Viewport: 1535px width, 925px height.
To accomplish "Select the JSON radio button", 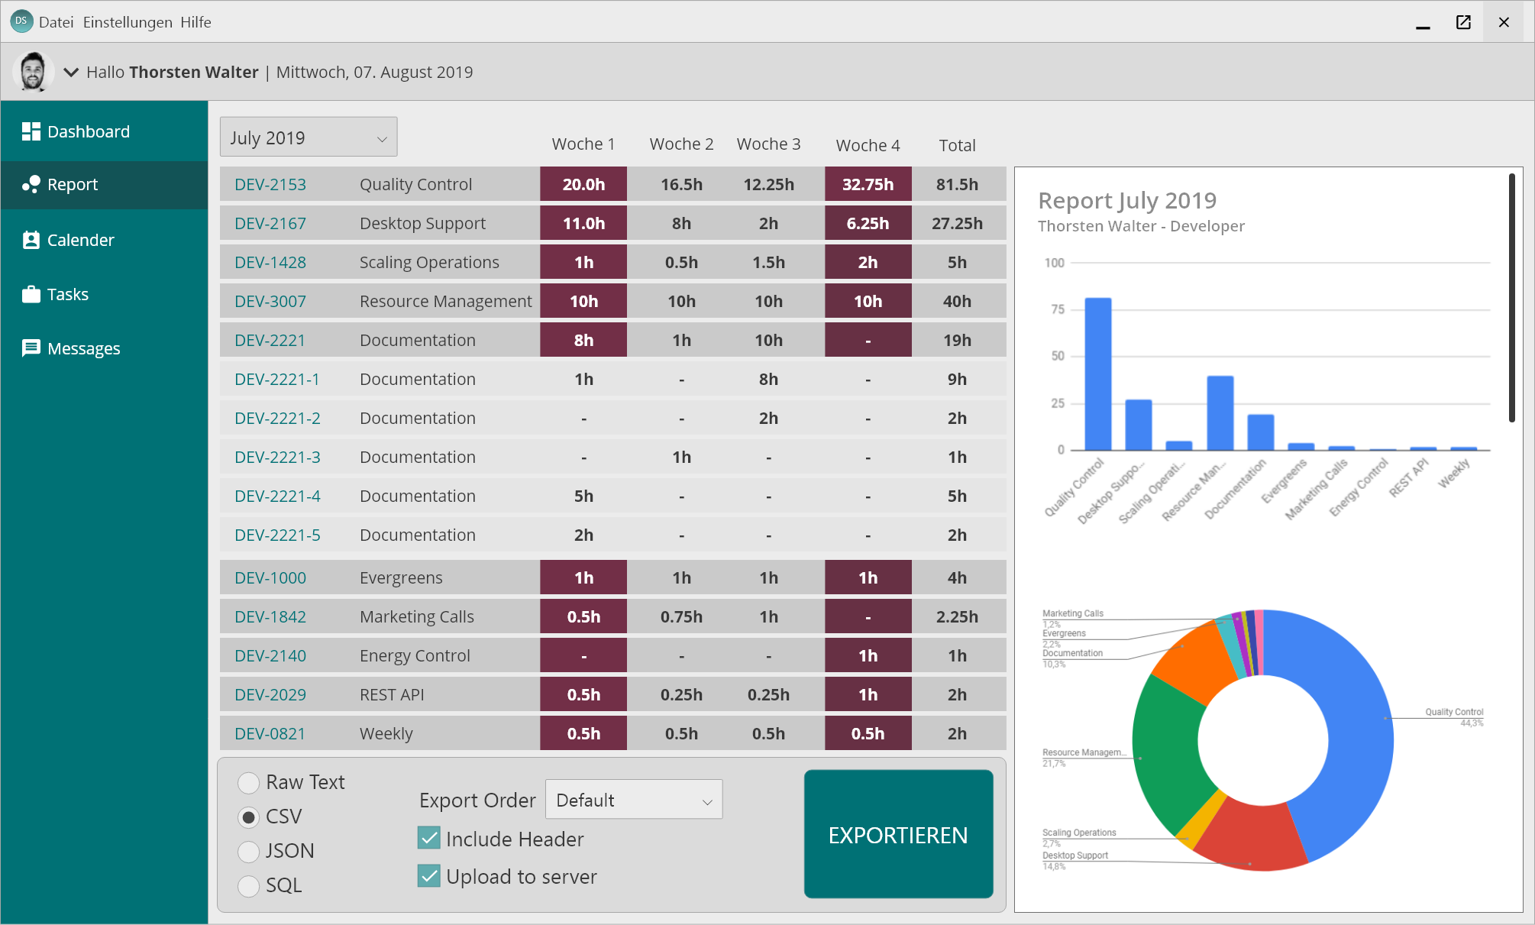I will point(248,851).
